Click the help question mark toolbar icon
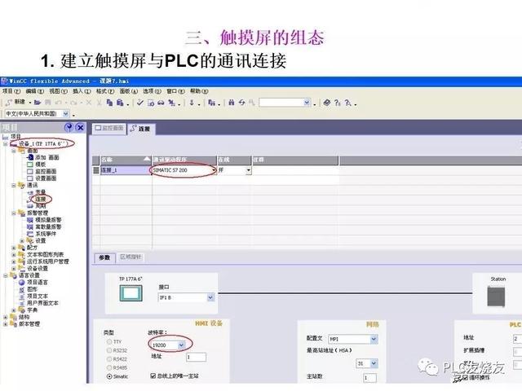This screenshot has height=391, width=522. [337, 103]
